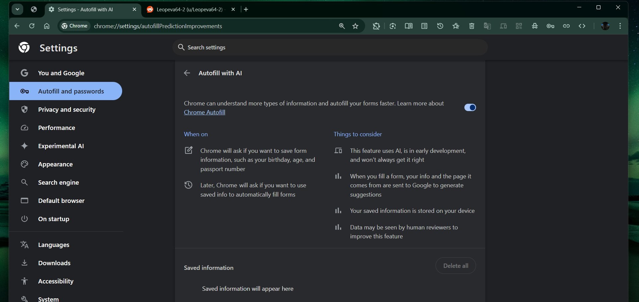Open the reading mode book icon
This screenshot has width=639, height=302.
click(409, 26)
